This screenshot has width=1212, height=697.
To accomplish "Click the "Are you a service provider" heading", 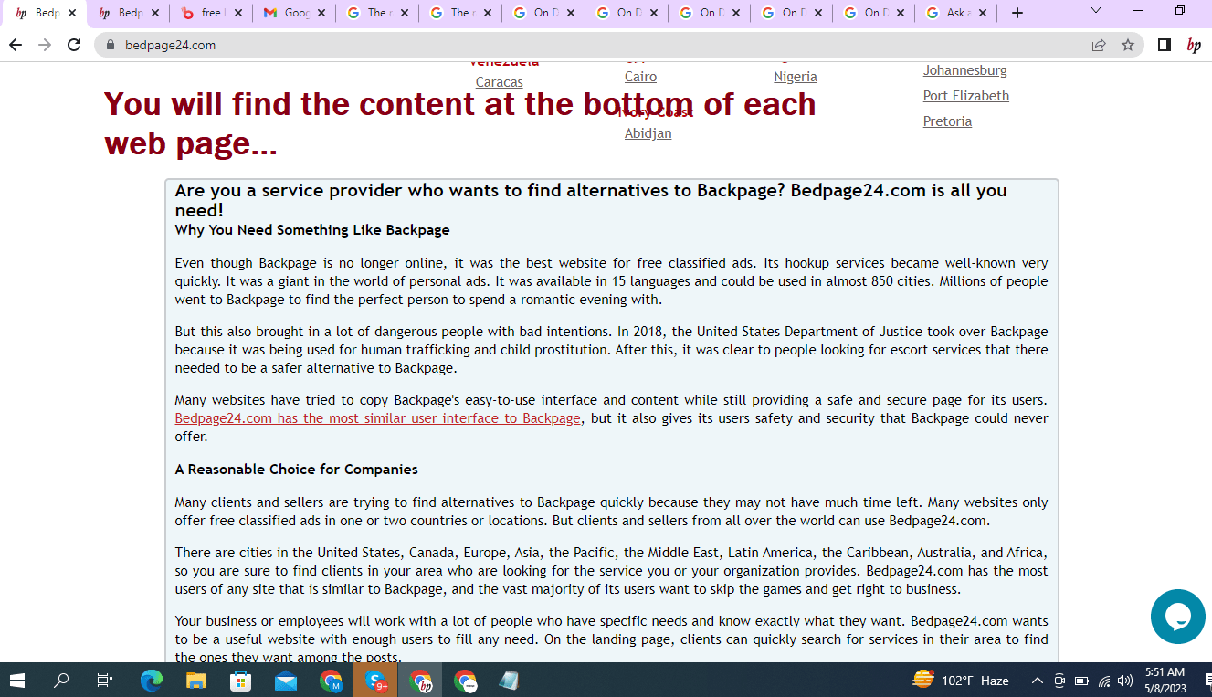I will (x=591, y=200).
